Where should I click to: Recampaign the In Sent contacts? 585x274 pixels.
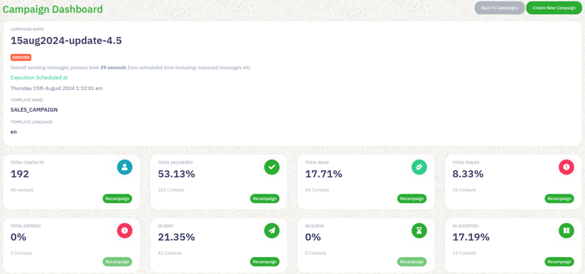pos(265,261)
